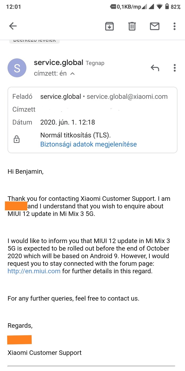Tap the "Beérkező levelek" inbox label chip
Image resolution: width=185 pixels, height=371 pixels.
(35, 41)
